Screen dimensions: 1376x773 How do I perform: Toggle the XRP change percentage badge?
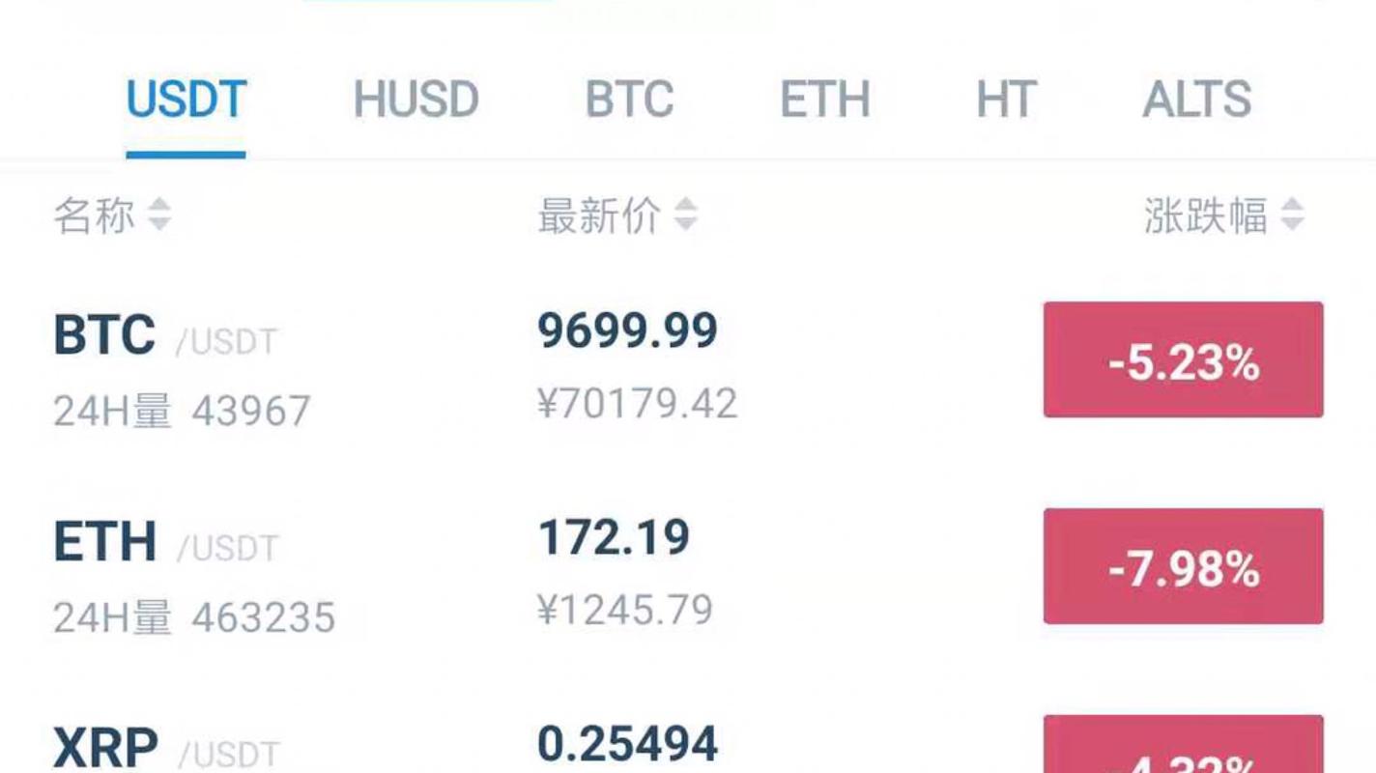tap(1183, 744)
